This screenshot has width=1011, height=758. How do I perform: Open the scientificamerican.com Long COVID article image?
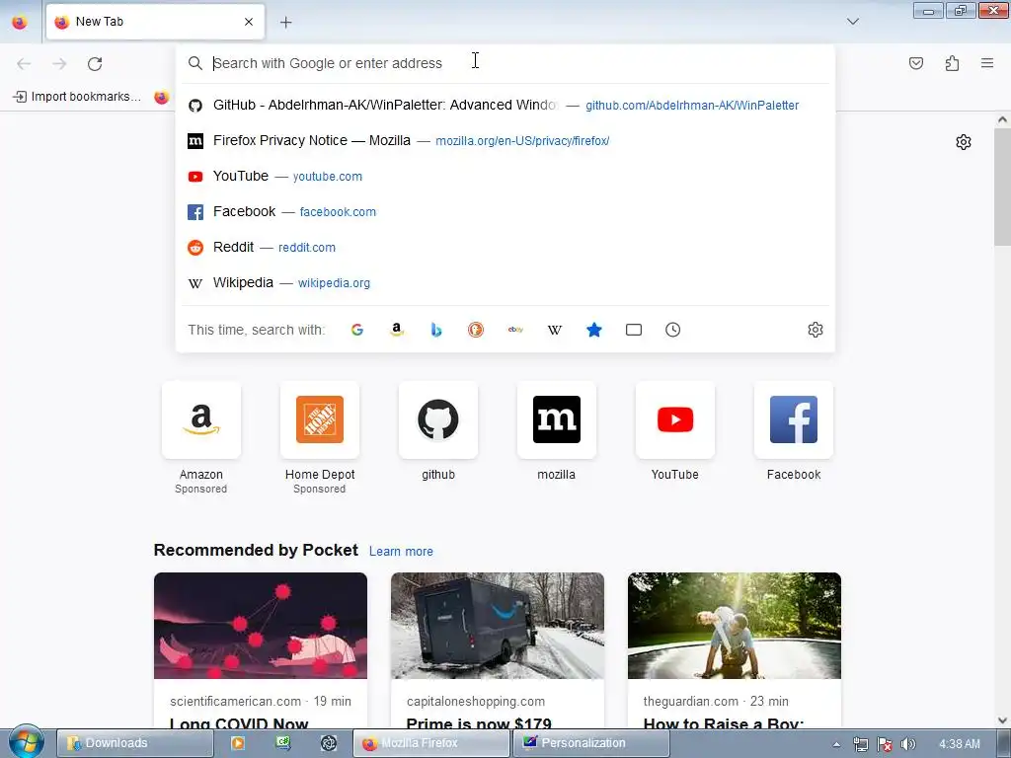click(x=261, y=625)
